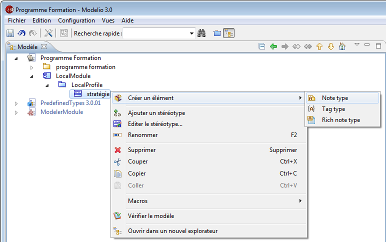
Task: Click the yellow down arrow icon
Action: [x=331, y=46]
